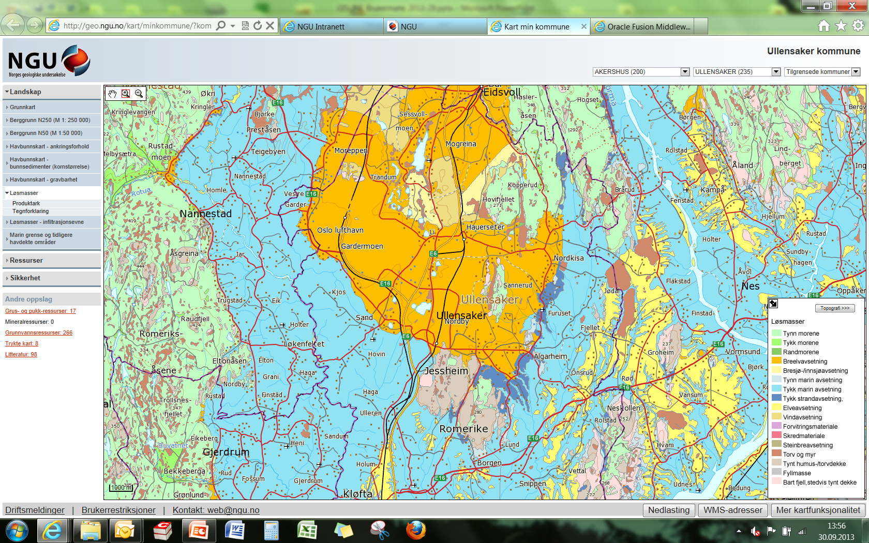Click Torv og myr legend swatch

pos(776,455)
